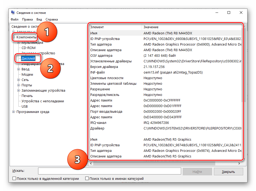
Task: Open the Файл menu
Action: pos(15,19)
